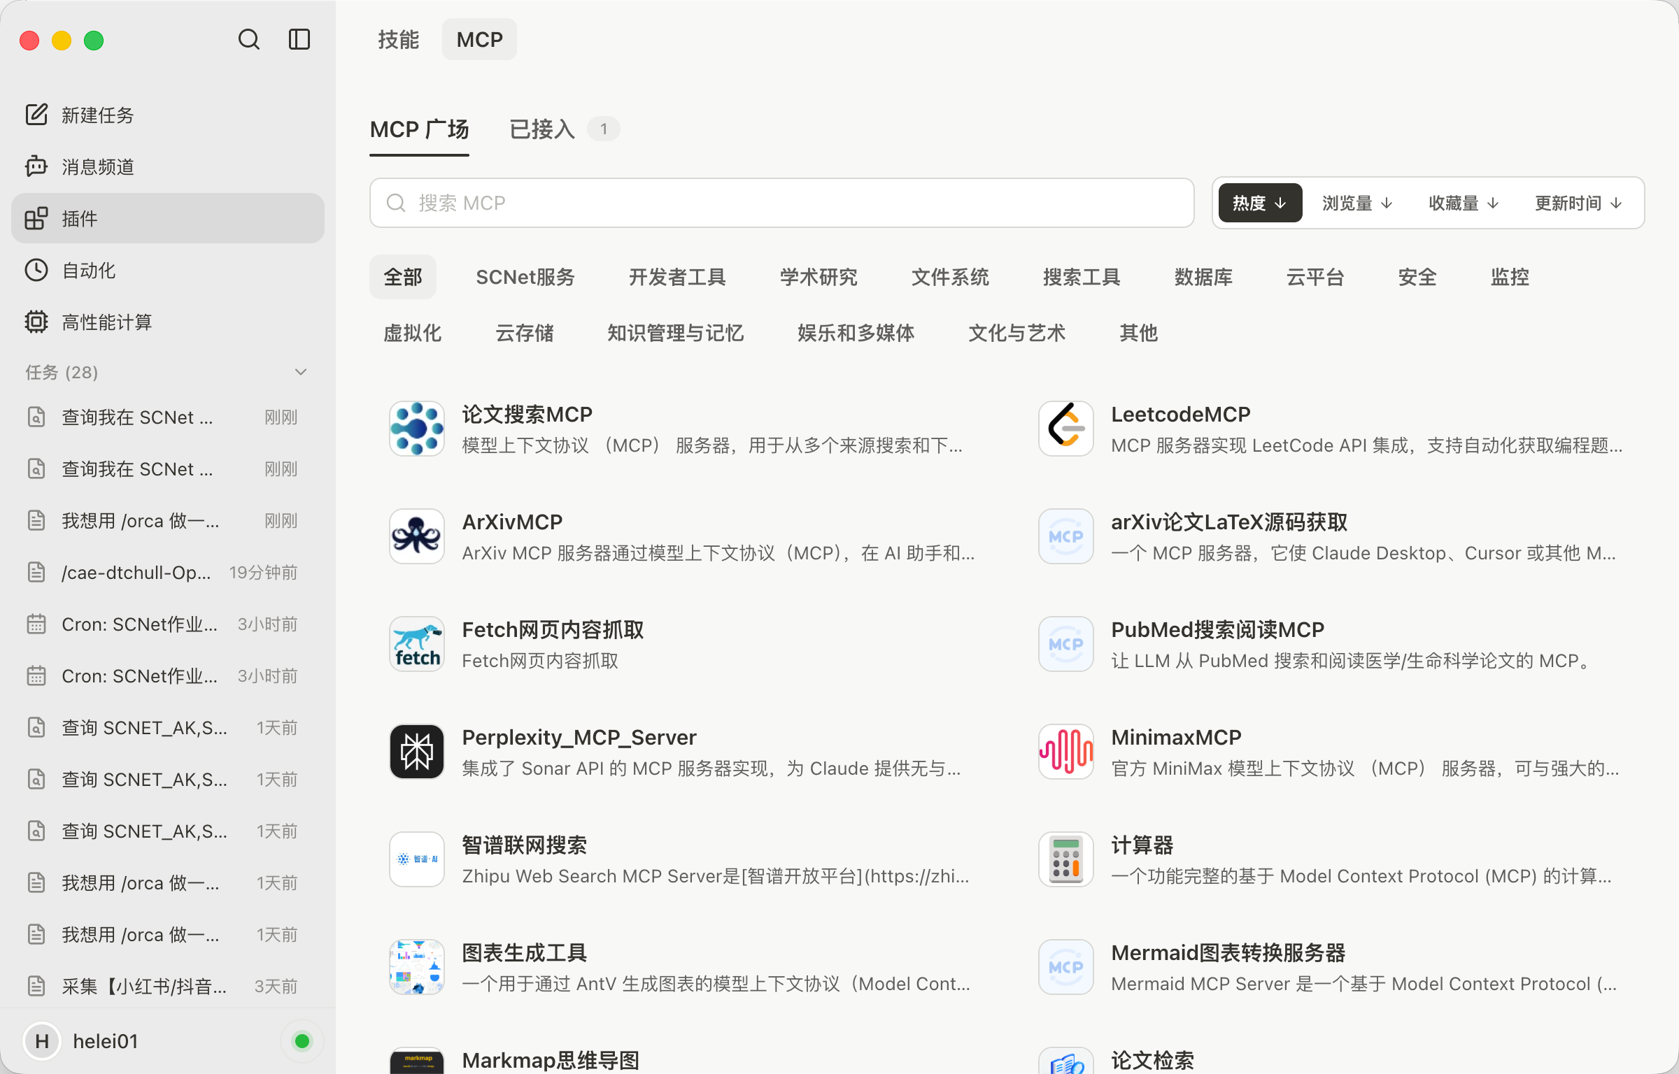Click the 智谱联网搜索 logo icon
This screenshot has height=1074, width=1679.
coord(417,859)
